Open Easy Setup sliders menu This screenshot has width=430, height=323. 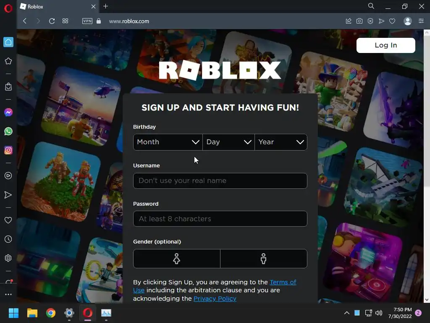pyautogui.click(x=421, y=21)
